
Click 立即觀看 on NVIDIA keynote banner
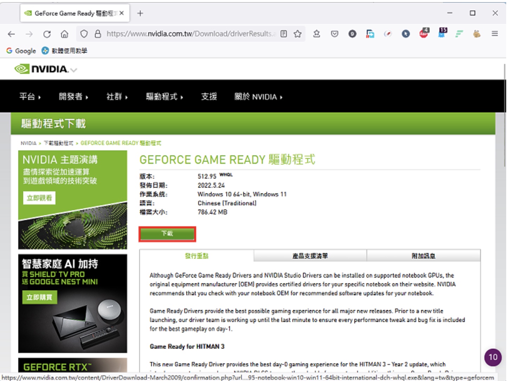pos(39,198)
